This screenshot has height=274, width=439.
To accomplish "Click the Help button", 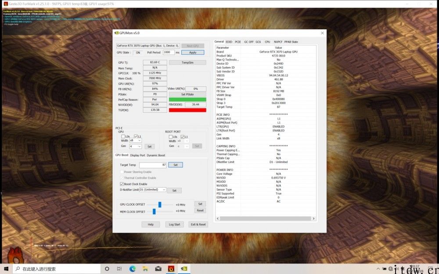I will point(151,224).
